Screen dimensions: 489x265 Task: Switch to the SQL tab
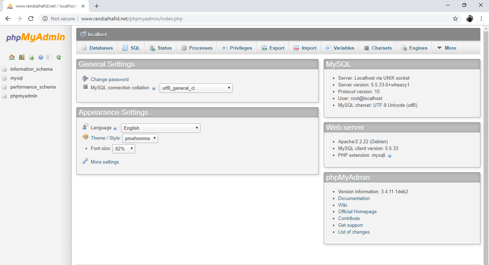(x=131, y=48)
